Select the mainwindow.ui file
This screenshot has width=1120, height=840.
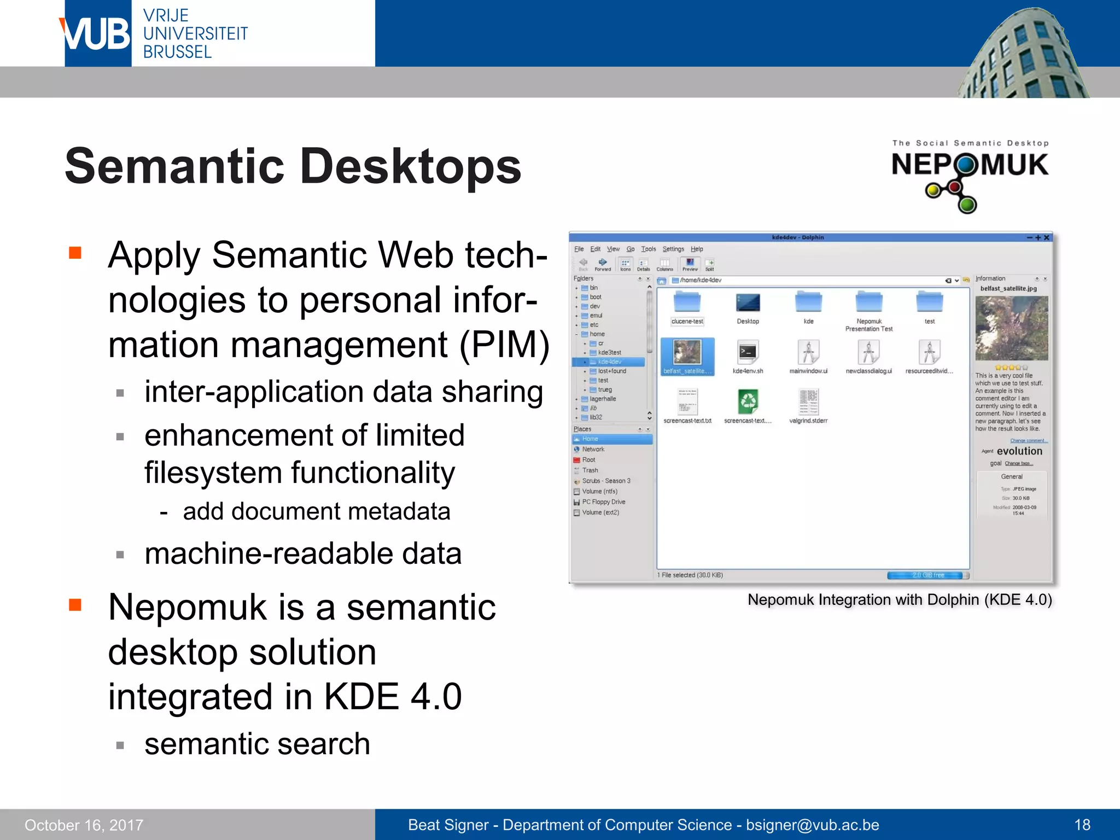(808, 358)
